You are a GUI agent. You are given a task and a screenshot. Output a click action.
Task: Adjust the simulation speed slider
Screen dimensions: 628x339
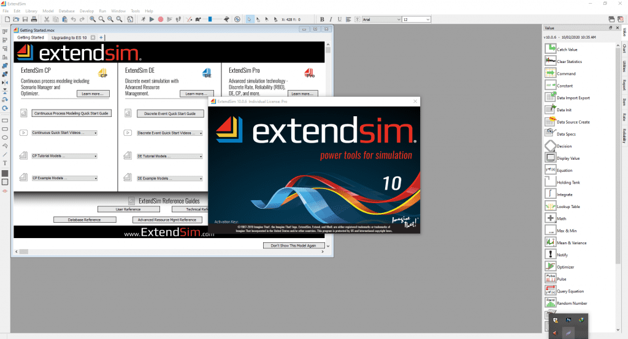(x=210, y=20)
